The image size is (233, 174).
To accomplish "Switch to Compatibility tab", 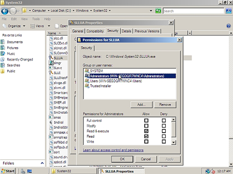I will pos(95,31).
